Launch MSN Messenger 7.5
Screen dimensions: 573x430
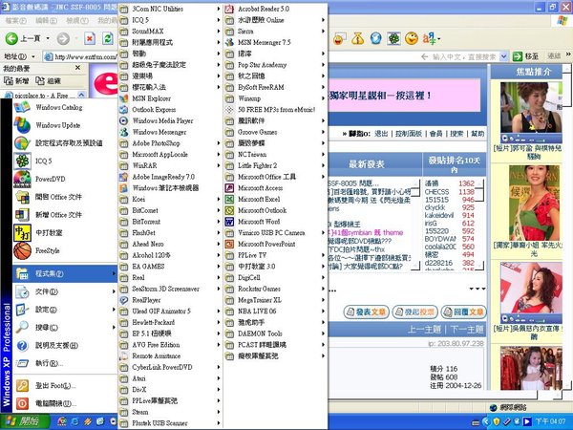[x=275, y=42]
